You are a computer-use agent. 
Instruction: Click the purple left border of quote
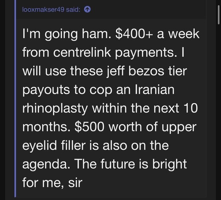(x=15, y=98)
